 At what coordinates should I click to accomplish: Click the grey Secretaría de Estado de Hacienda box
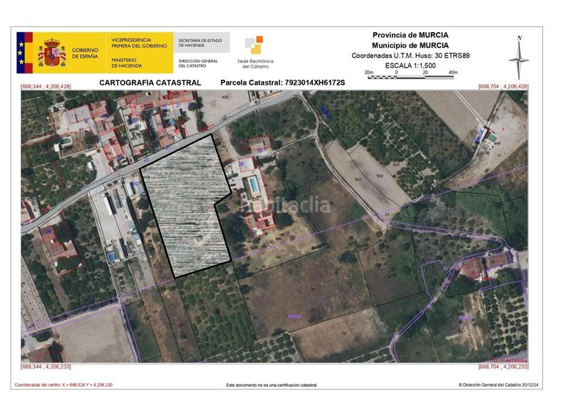point(202,42)
